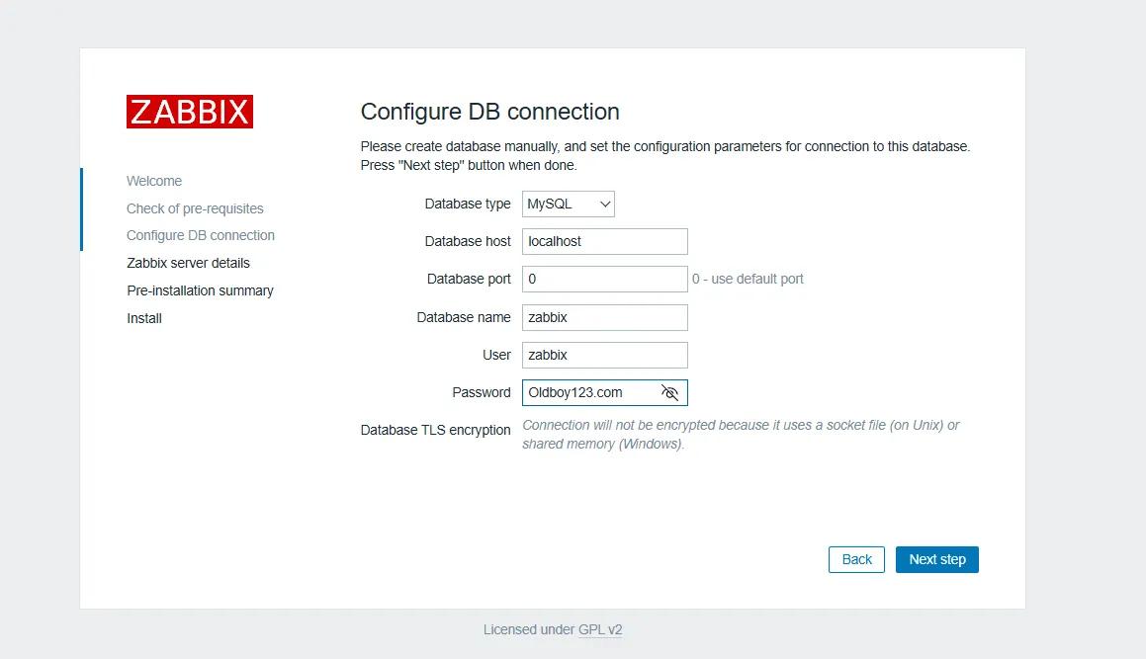Viewport: 1146px width, 659px height.
Task: Select the Install step in the sidebar
Action: click(x=144, y=318)
